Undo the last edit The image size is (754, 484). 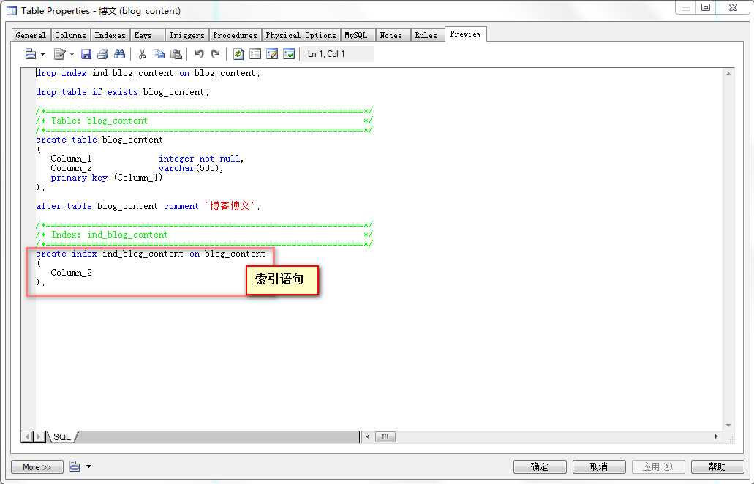199,54
